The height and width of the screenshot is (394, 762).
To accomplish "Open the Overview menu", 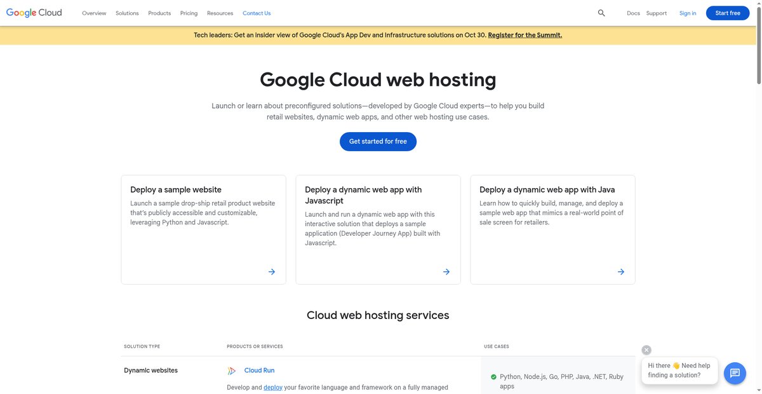I will [94, 13].
